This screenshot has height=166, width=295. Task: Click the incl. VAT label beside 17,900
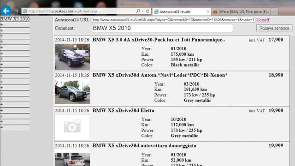click(257, 40)
